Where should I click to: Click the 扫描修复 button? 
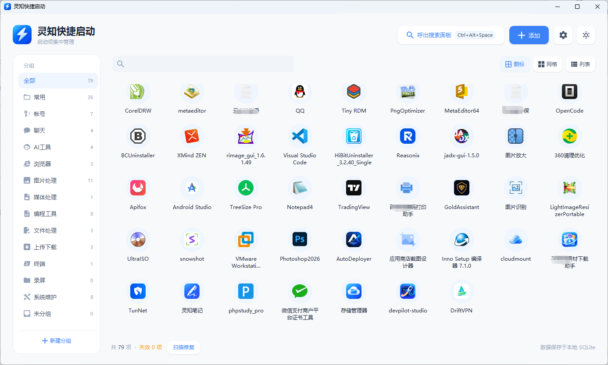[184, 347]
